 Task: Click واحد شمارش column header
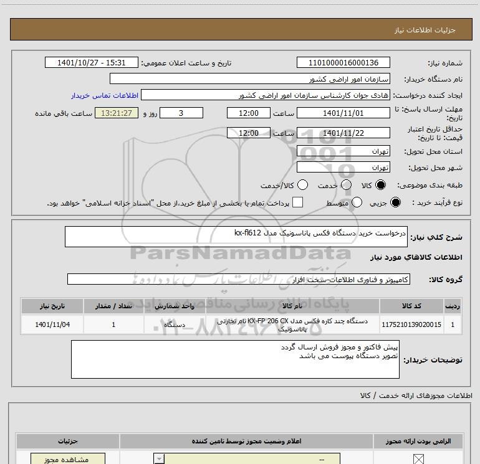[x=175, y=306]
